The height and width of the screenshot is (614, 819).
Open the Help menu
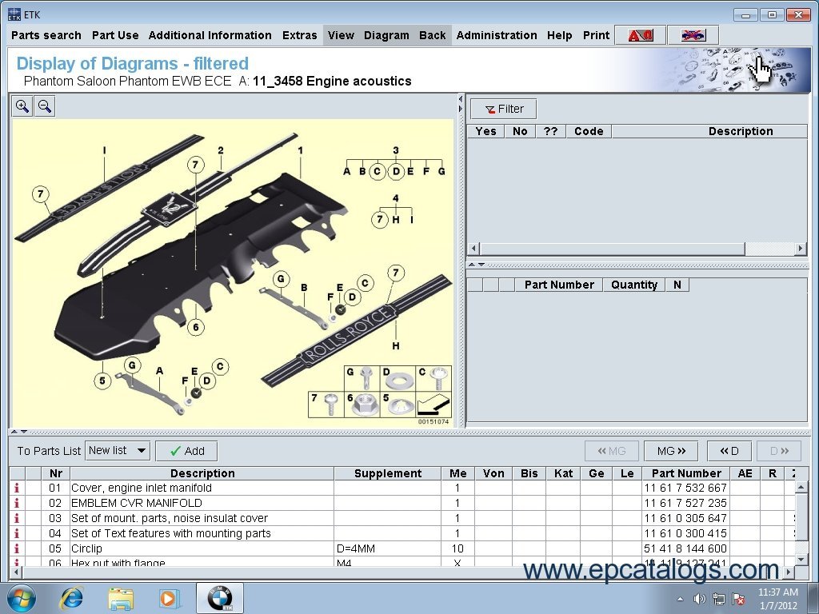pos(559,35)
